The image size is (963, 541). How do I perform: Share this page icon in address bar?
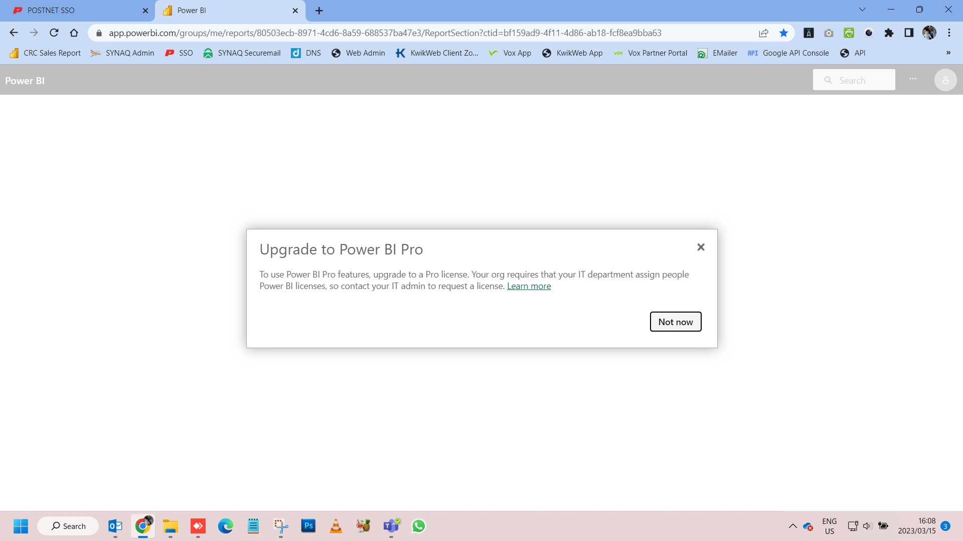click(x=763, y=33)
